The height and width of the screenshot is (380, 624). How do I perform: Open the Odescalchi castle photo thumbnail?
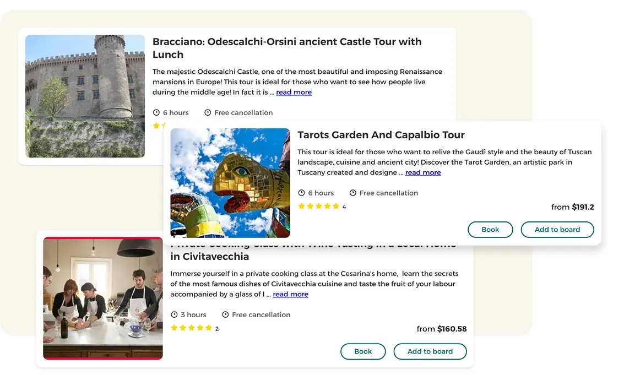point(85,96)
